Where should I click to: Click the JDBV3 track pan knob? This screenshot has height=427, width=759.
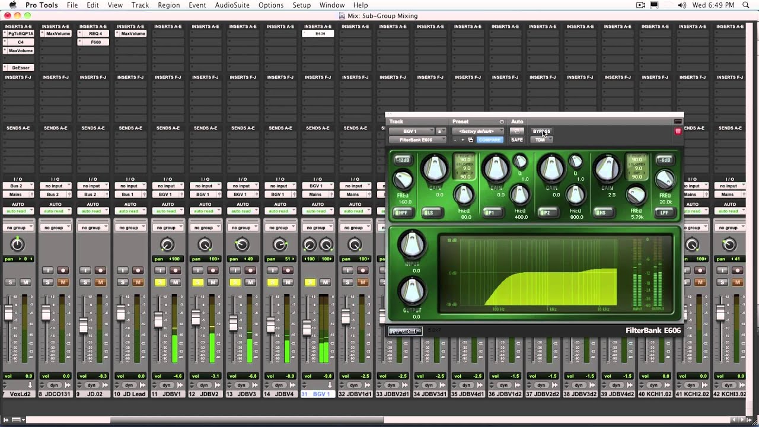pos(242,244)
